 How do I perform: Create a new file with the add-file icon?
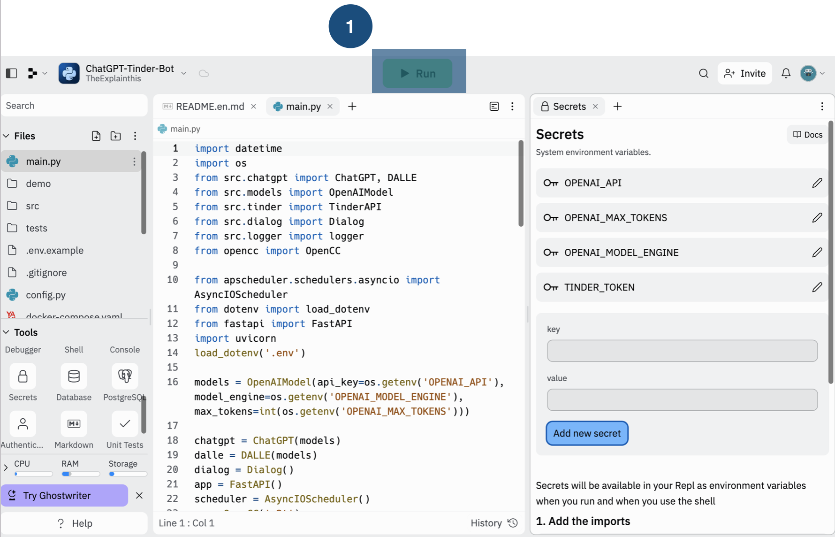point(96,136)
